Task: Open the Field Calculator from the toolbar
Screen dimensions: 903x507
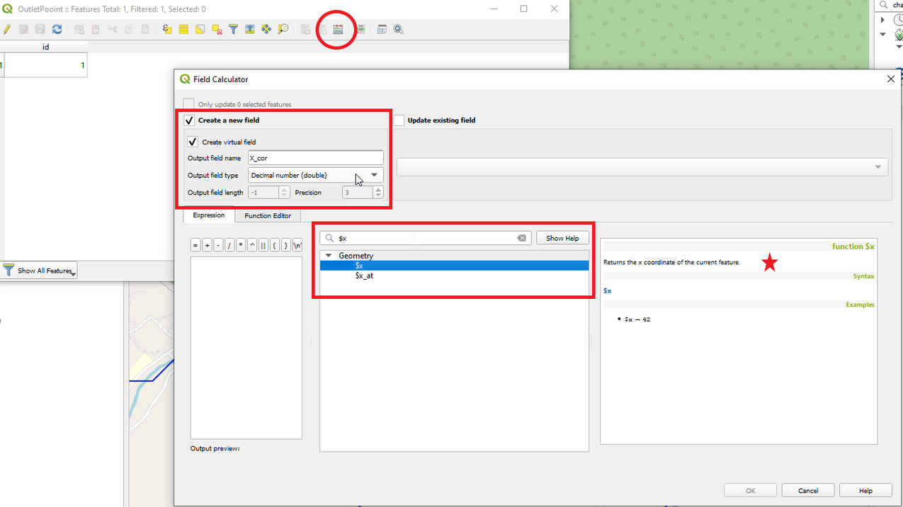Action: pos(338,30)
